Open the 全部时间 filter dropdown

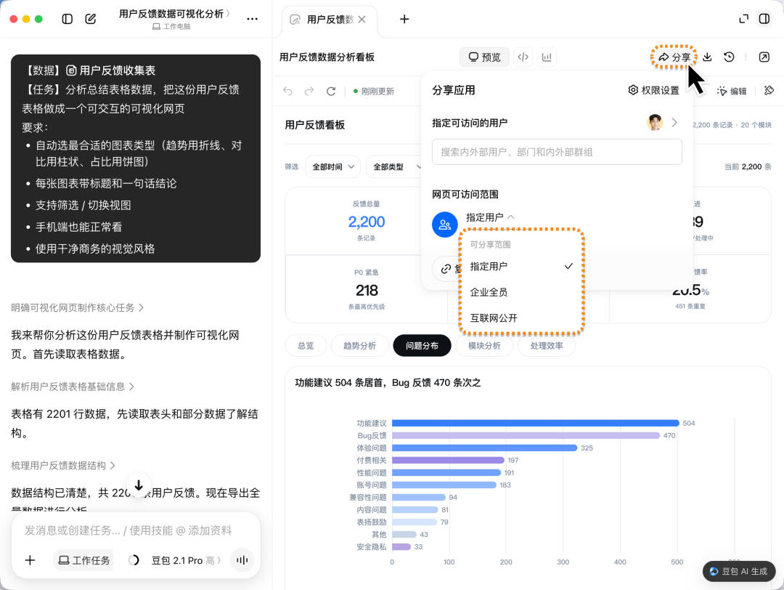click(x=333, y=166)
